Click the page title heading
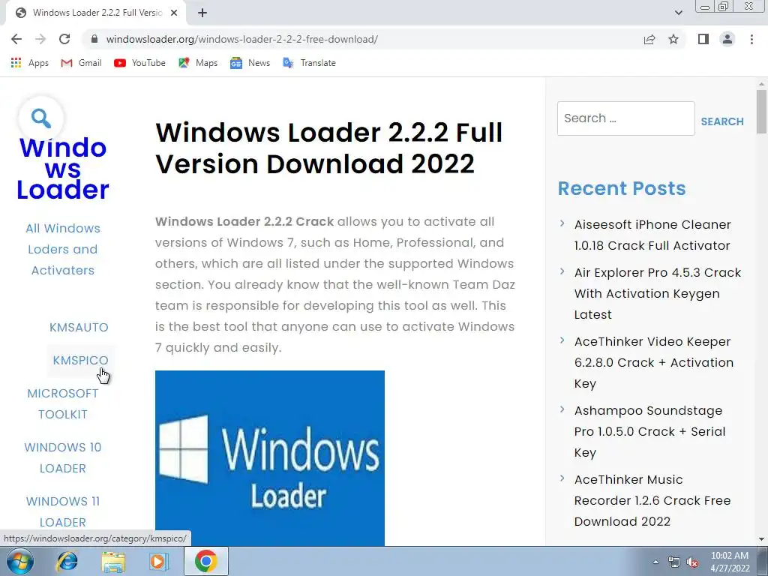Screen dimensions: 768x576 (x=328, y=148)
